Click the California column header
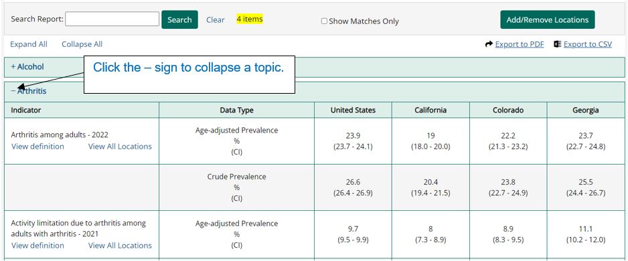Screen dimensions: 628x261 coord(430,110)
